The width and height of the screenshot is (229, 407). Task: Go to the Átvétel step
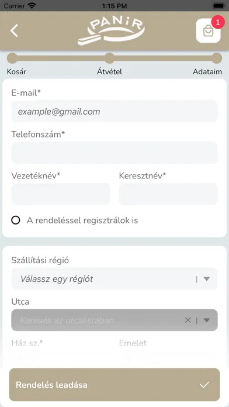[x=109, y=72]
